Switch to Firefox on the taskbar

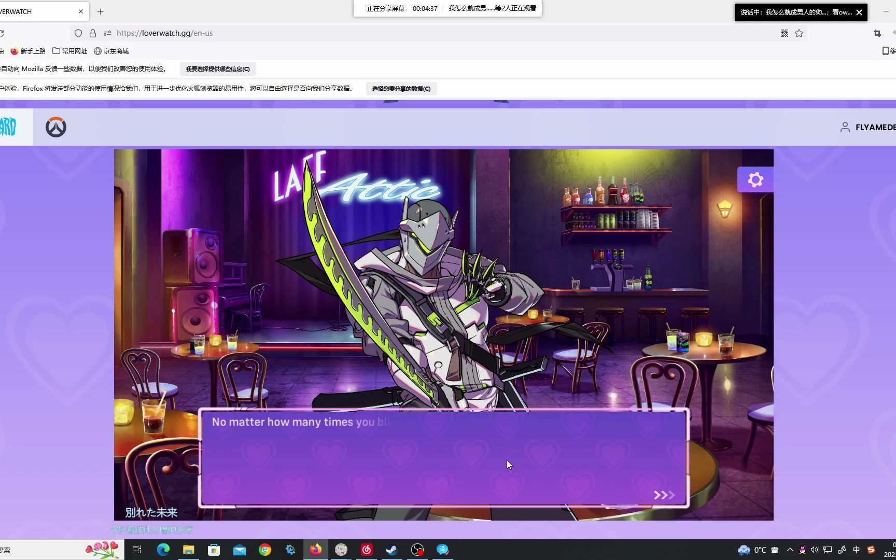pos(316,550)
